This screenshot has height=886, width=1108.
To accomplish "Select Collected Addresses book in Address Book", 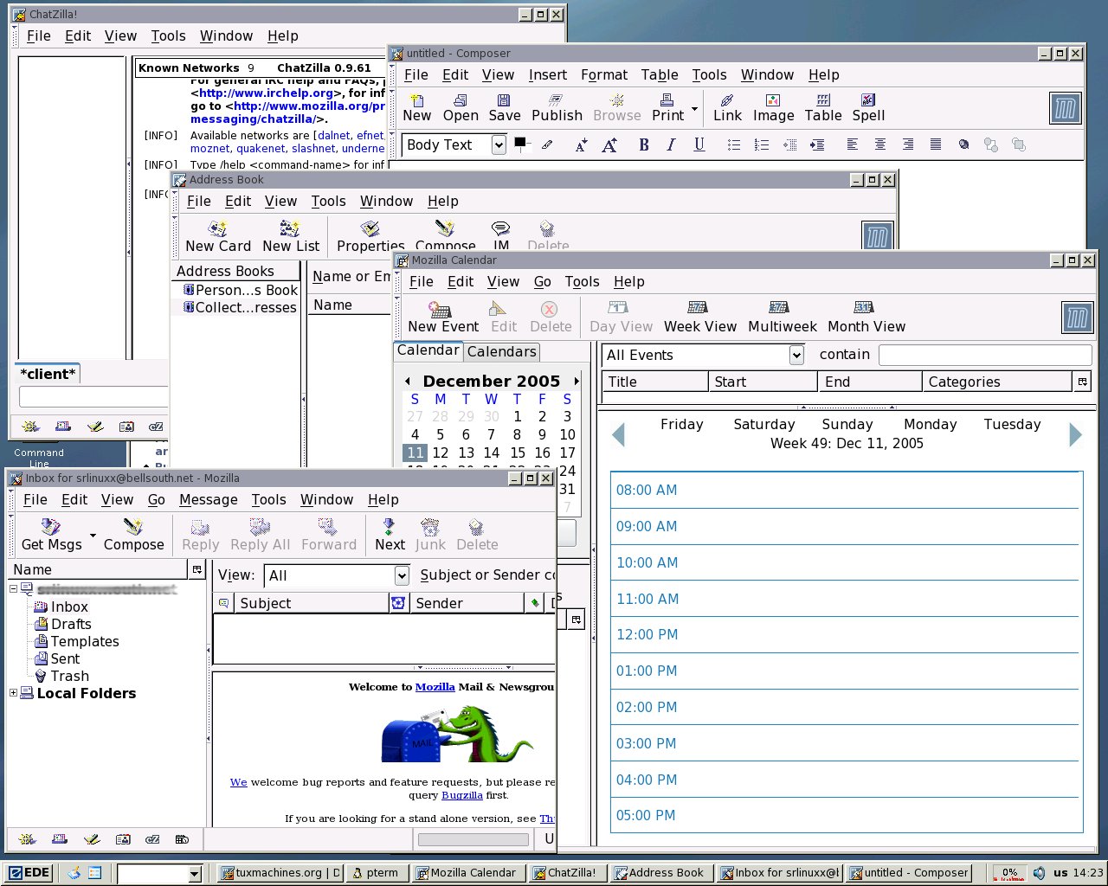I will [x=240, y=307].
